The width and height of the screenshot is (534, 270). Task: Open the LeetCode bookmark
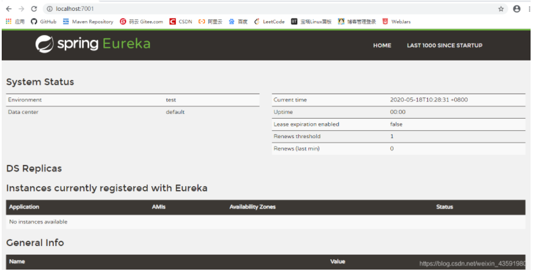pyautogui.click(x=269, y=22)
